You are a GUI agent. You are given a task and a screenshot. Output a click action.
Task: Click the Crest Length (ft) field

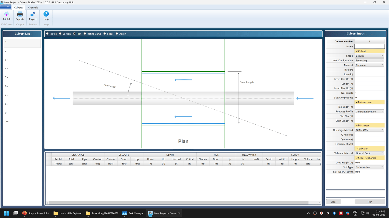point(370,121)
